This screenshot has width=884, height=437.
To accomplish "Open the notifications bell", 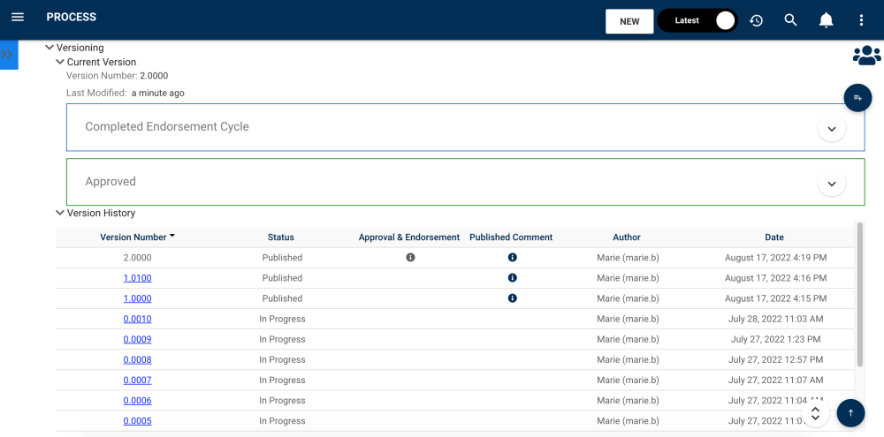I will (x=827, y=20).
